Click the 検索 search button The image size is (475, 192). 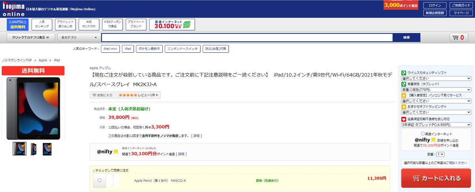(x=407, y=38)
